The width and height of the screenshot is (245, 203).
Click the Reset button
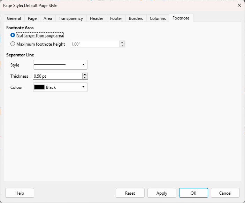tap(130, 193)
